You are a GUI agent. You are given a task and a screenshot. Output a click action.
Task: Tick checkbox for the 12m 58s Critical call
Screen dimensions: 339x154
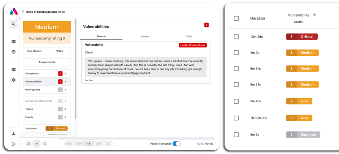236,37
